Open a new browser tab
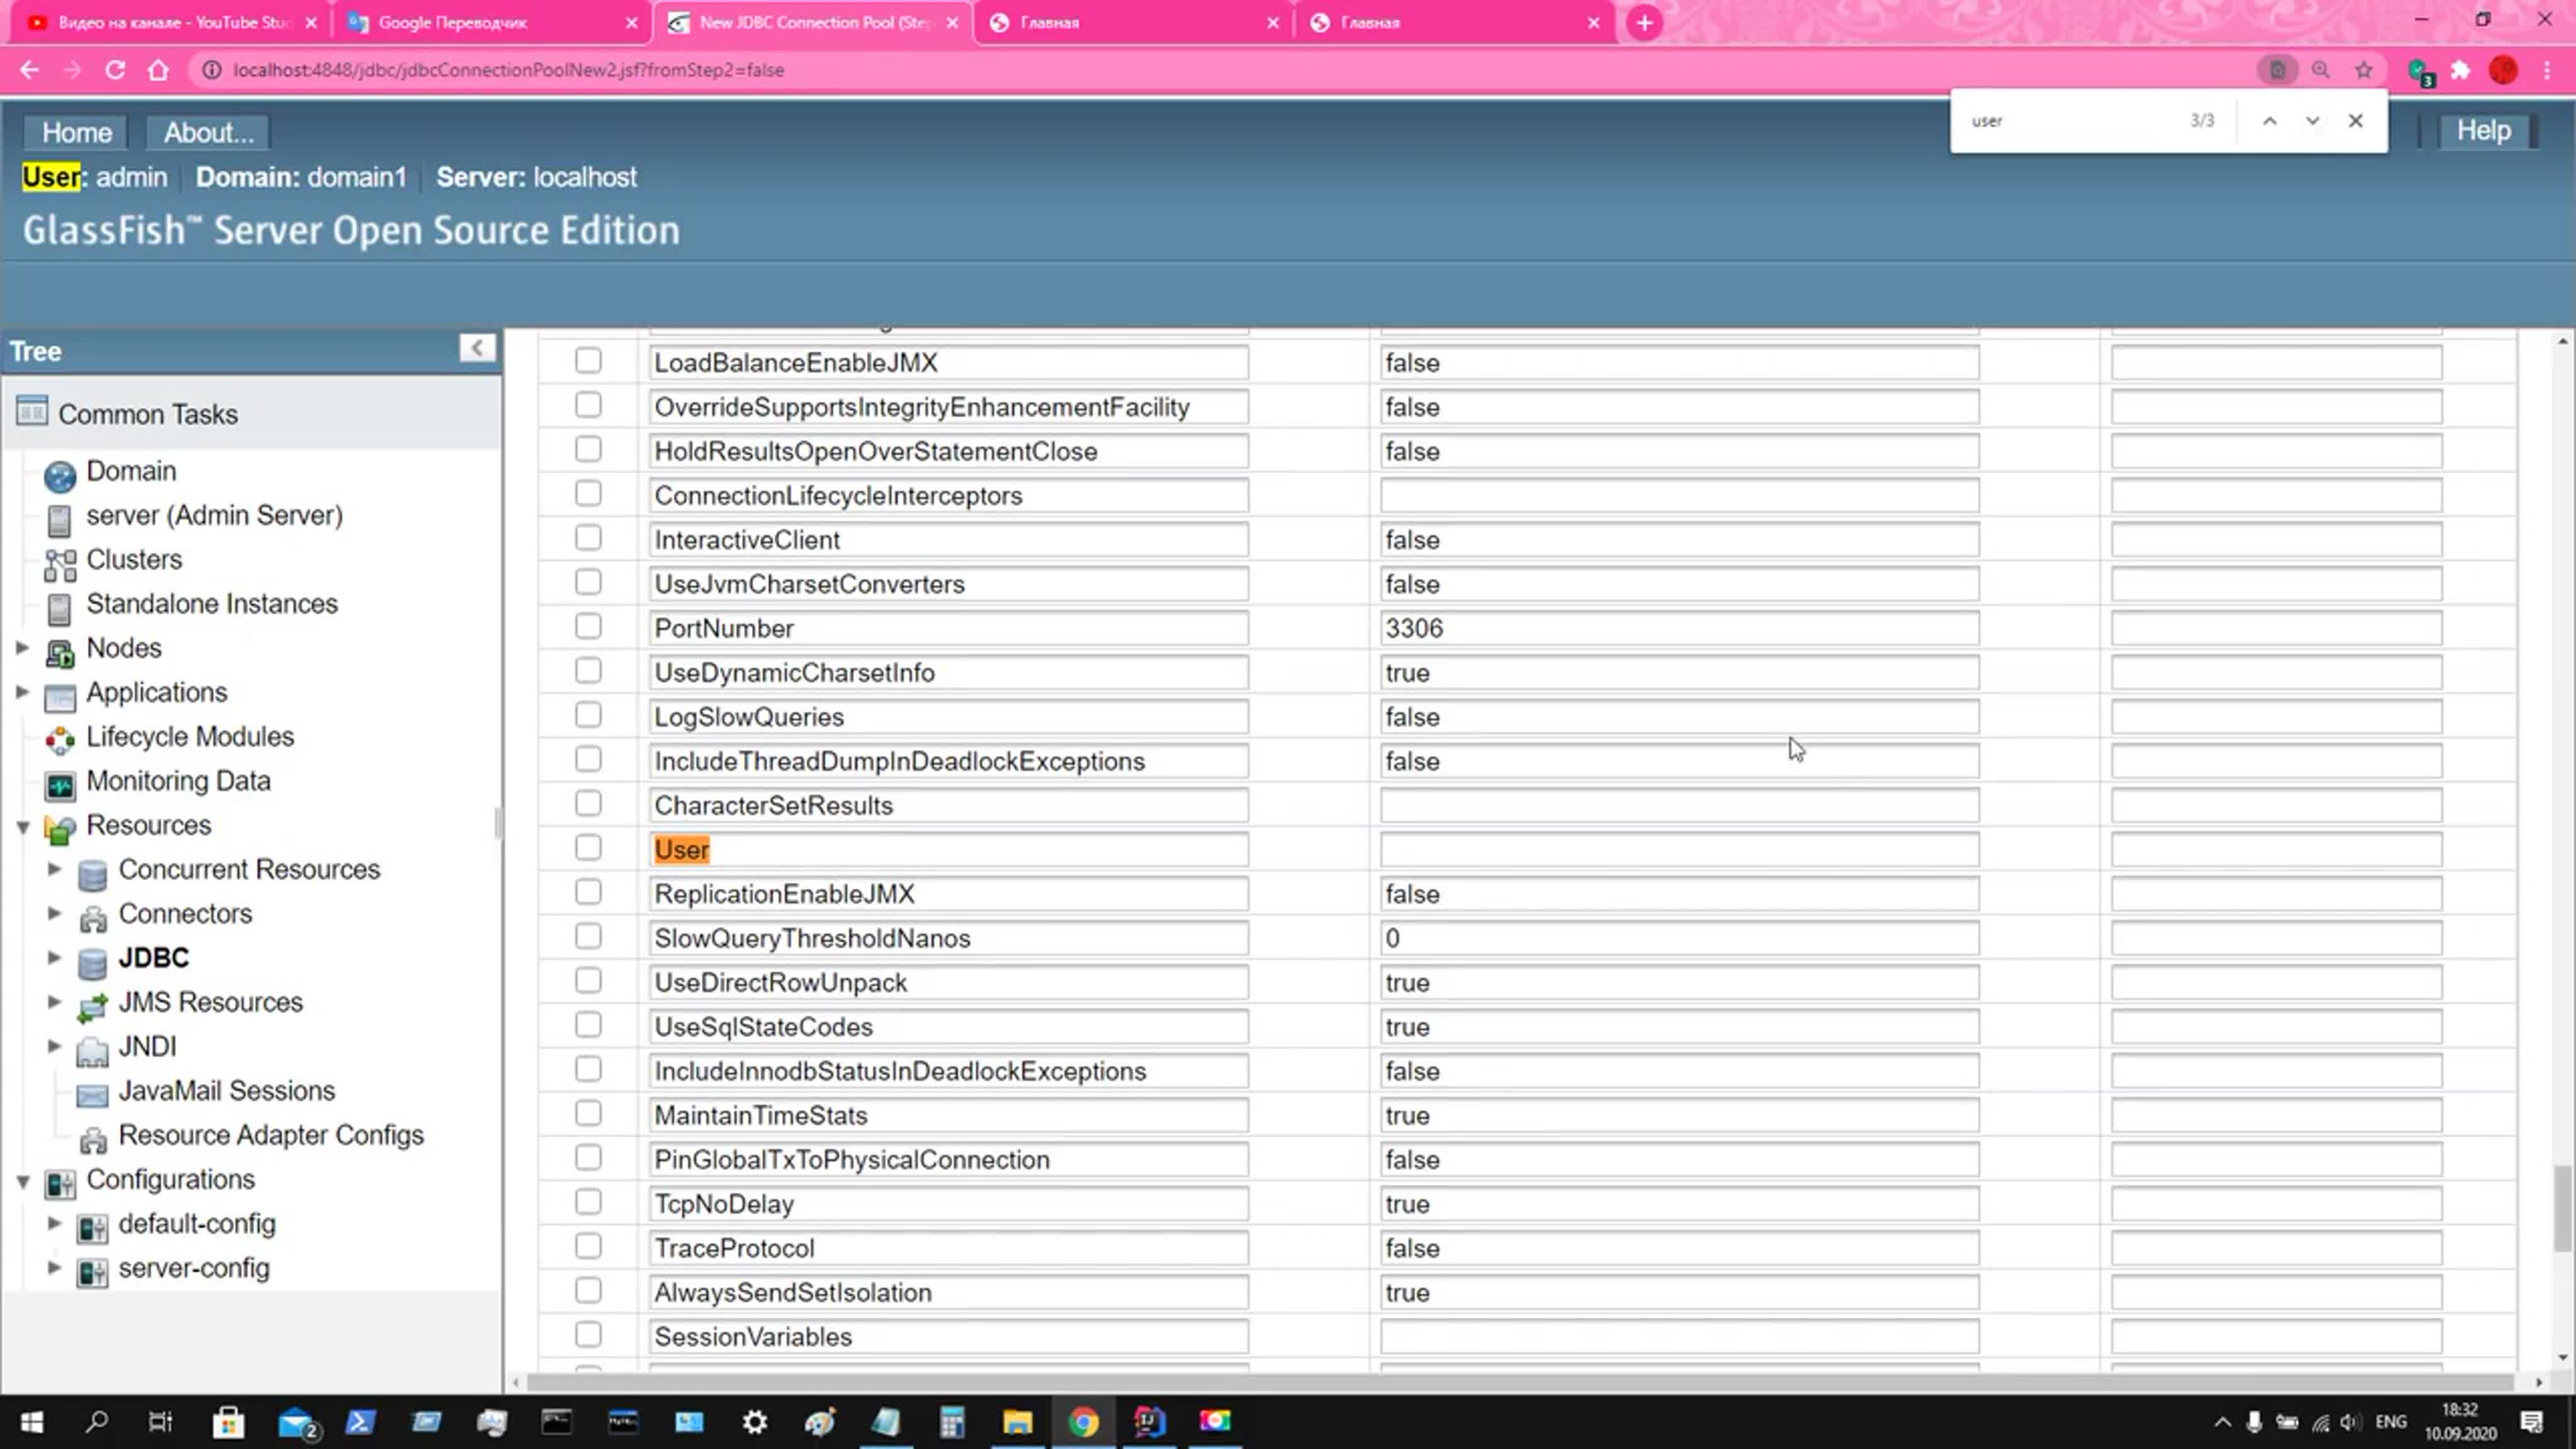This screenshot has height=1449, width=2576. [x=1645, y=22]
